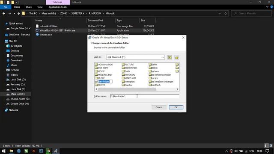
Task: Click the Up One Level icon in setup dialog
Action: click(x=170, y=57)
